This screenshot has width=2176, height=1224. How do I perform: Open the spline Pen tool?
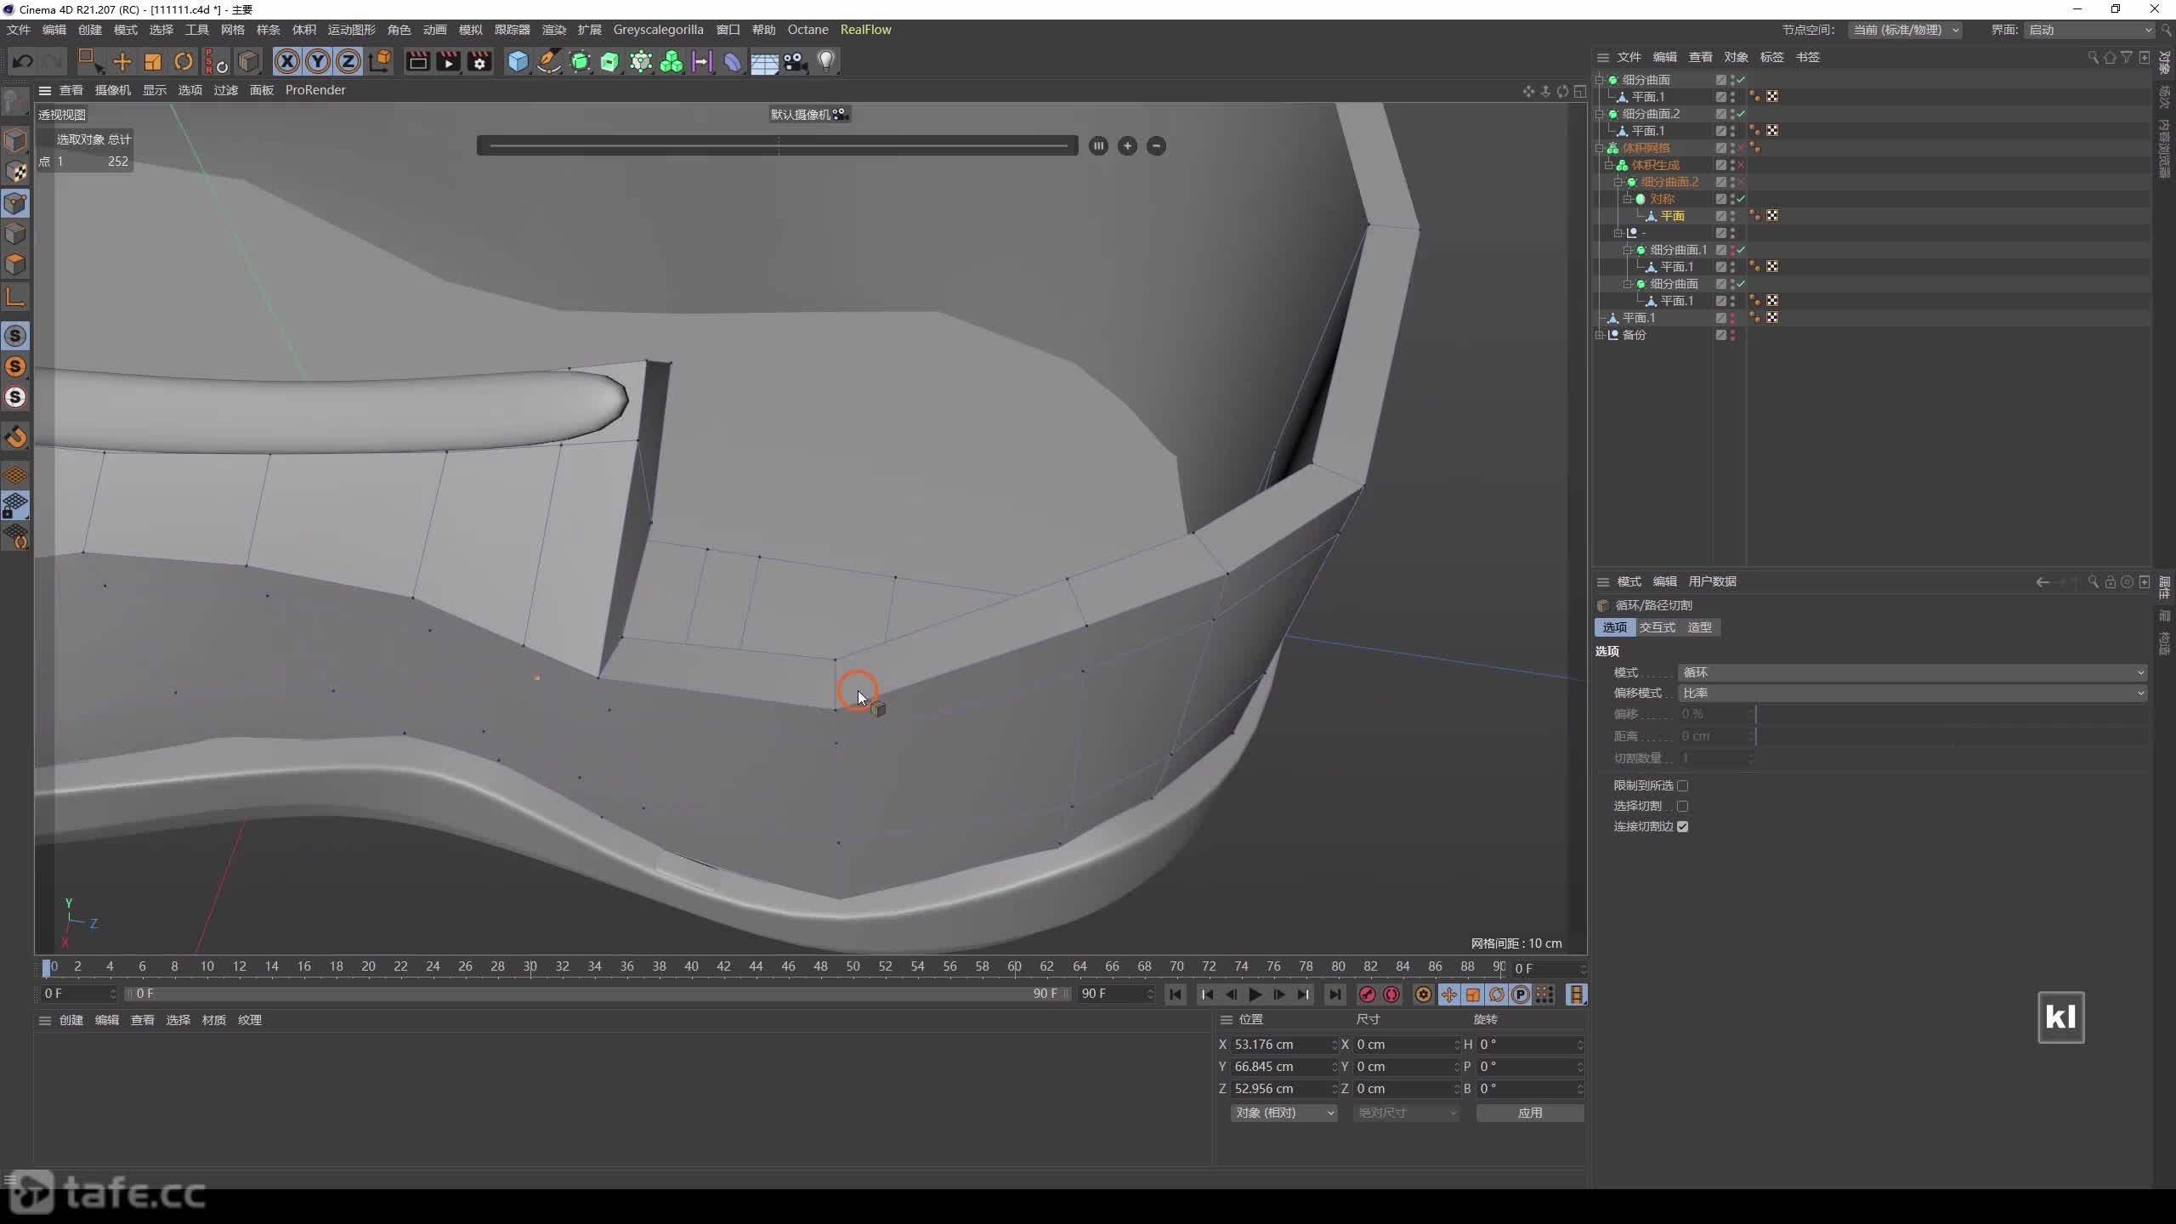(549, 61)
